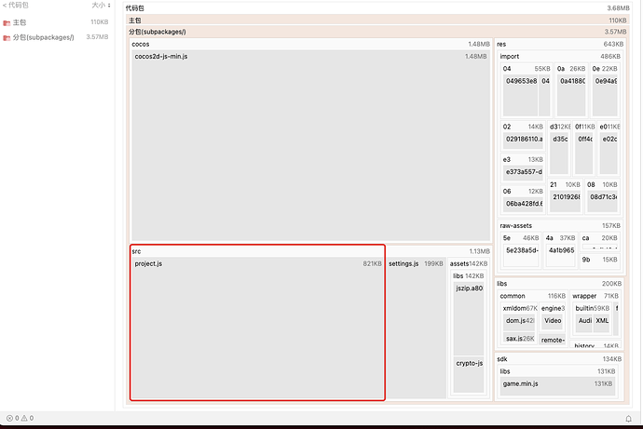Click the libs 131KB header under sdk
The width and height of the screenshot is (643, 429).
(x=557, y=371)
